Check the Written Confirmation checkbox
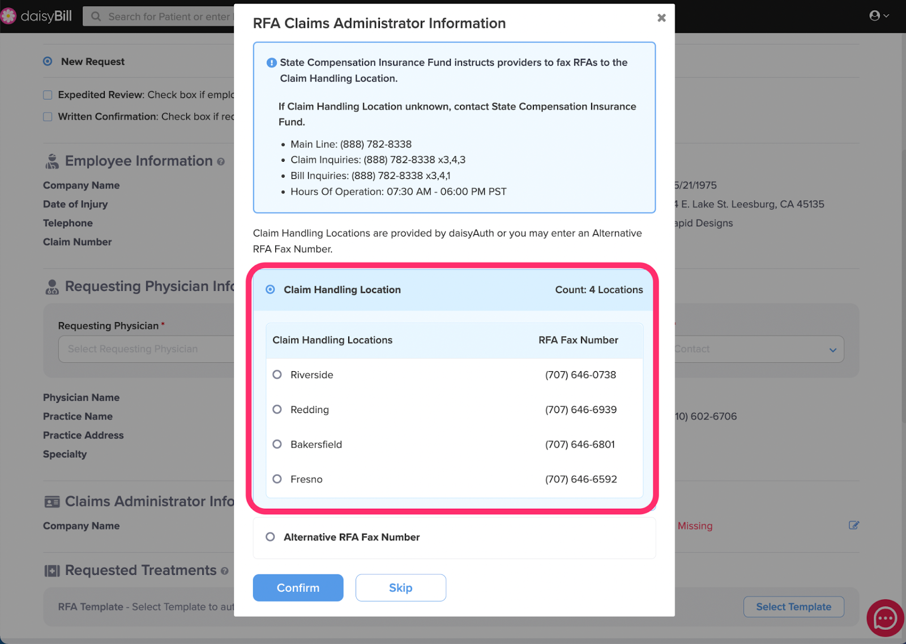The image size is (906, 644). point(48,117)
